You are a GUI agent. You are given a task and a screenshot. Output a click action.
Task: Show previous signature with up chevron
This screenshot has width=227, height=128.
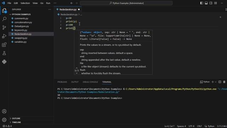coord(77,68)
